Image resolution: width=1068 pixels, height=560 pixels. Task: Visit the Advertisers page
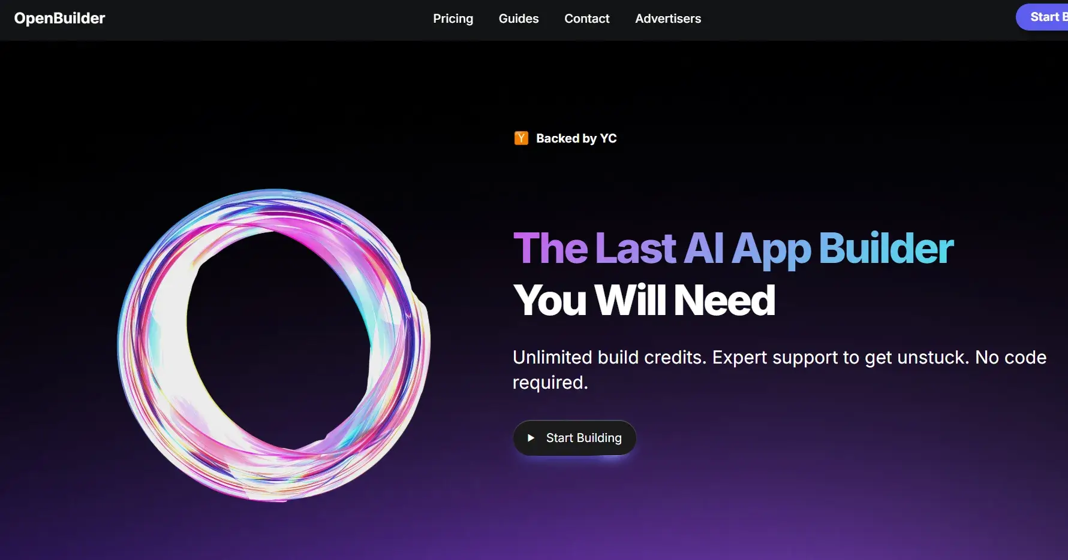[x=668, y=19]
